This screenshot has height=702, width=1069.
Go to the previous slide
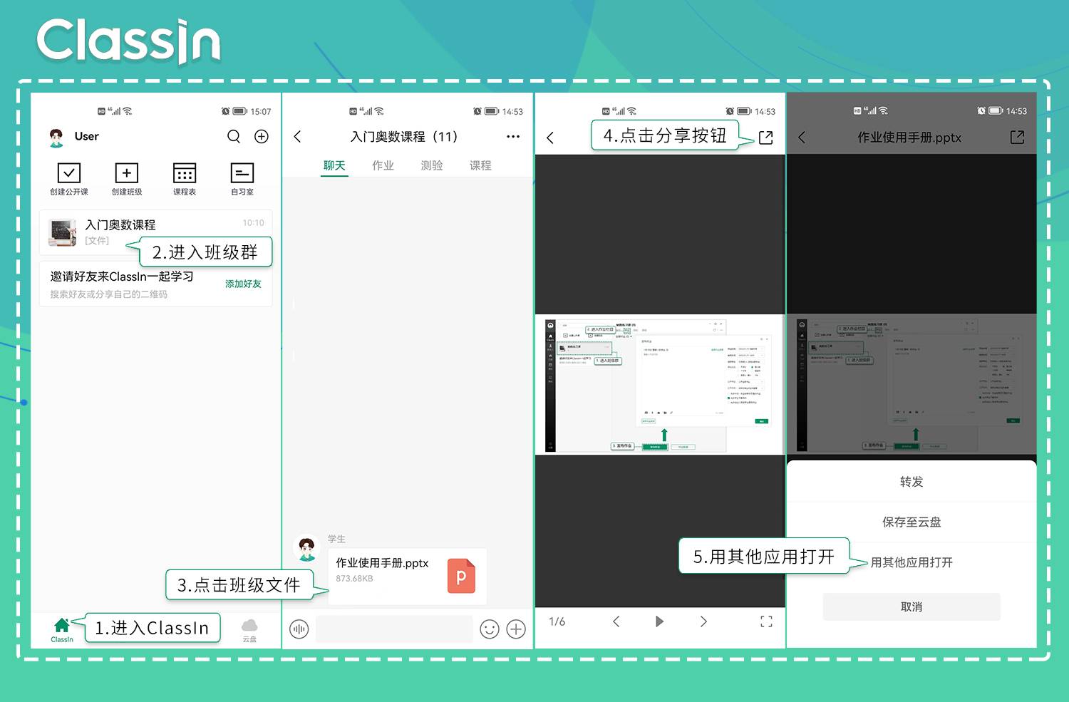616,621
